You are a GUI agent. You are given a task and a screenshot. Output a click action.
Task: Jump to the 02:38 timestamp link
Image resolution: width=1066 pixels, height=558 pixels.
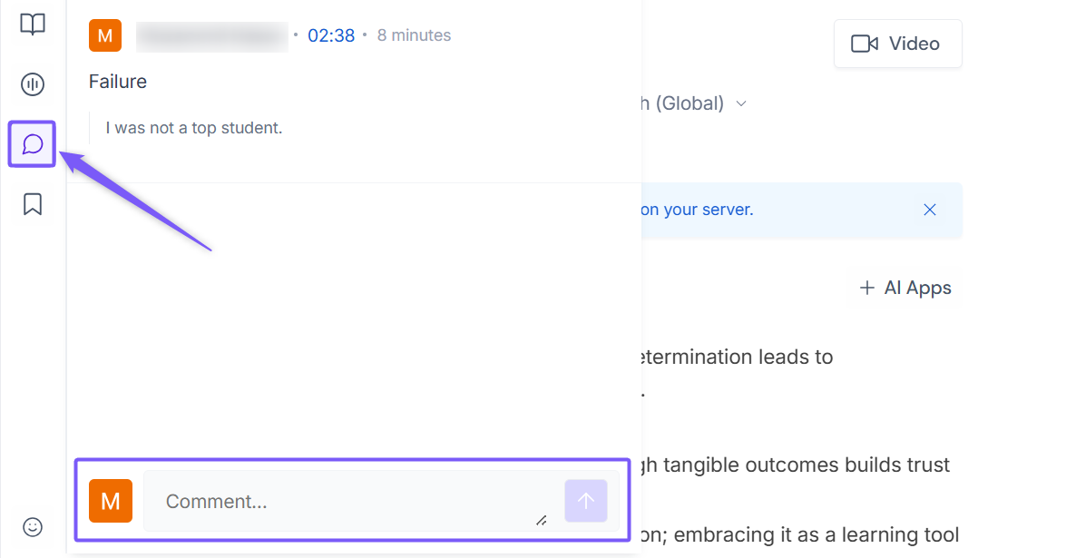pyautogui.click(x=331, y=35)
